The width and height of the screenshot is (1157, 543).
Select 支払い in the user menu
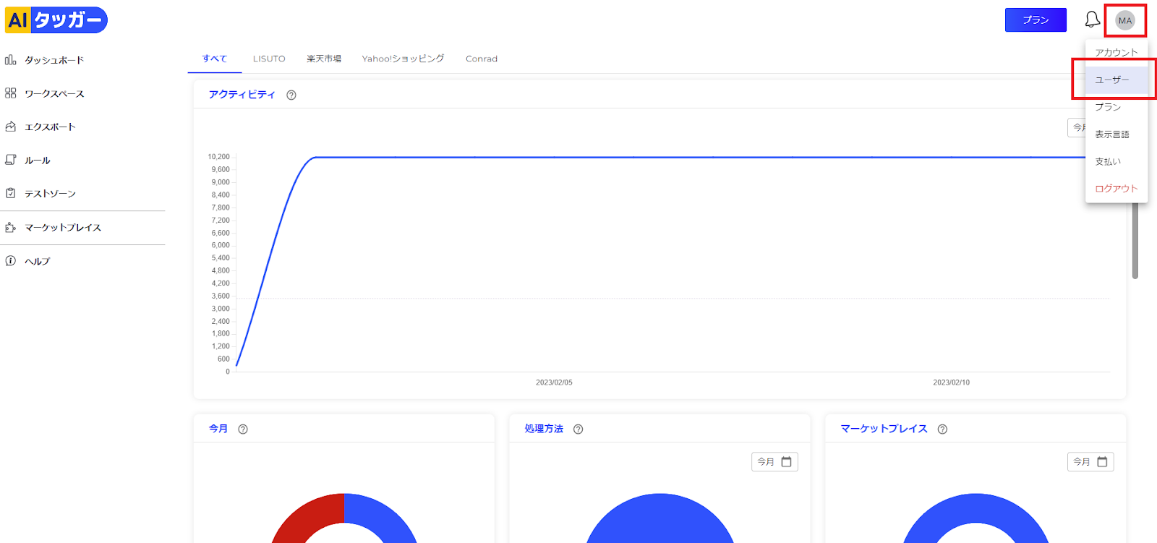click(1117, 161)
